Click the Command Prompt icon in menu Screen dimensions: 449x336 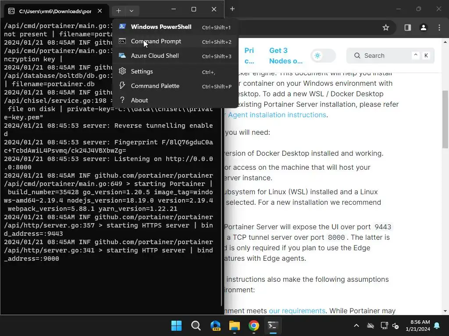(x=122, y=41)
